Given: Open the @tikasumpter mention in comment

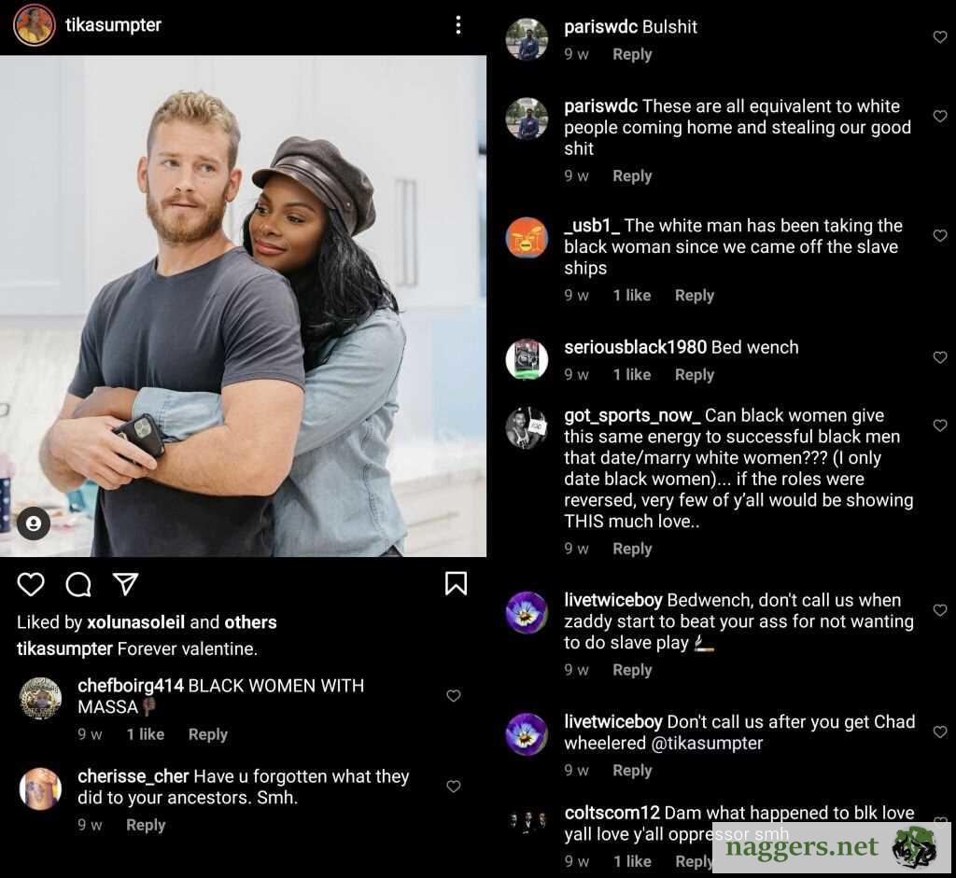Looking at the screenshot, I should coord(708,744).
